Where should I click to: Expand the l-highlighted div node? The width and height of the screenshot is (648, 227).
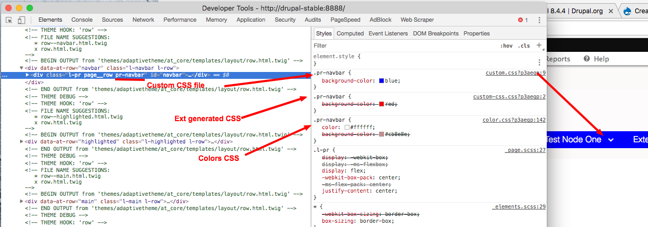(22, 141)
